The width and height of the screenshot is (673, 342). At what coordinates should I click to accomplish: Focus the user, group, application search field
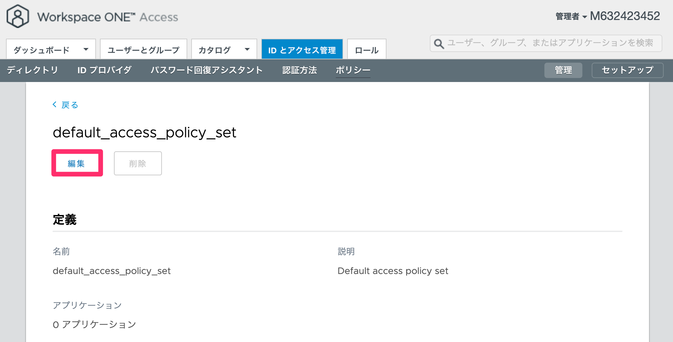point(546,43)
